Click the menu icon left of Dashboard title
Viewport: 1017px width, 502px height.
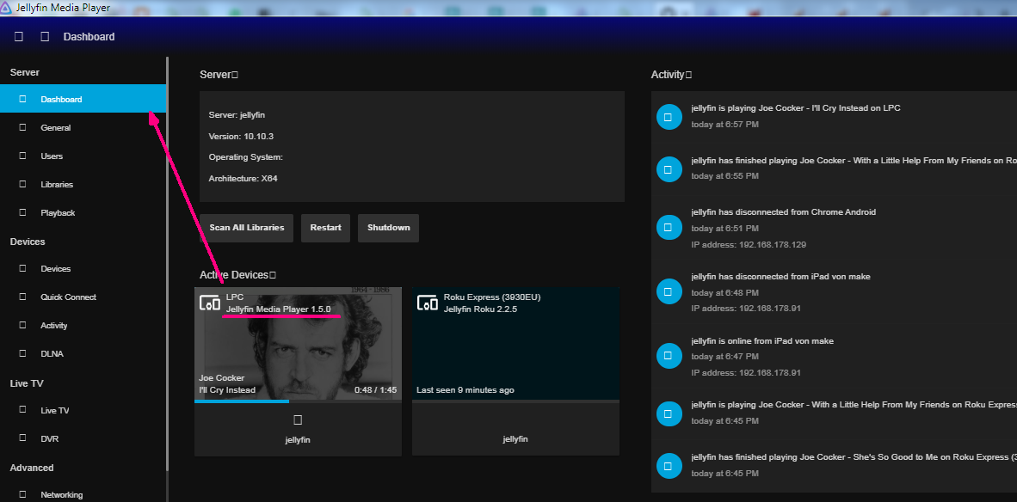point(45,37)
